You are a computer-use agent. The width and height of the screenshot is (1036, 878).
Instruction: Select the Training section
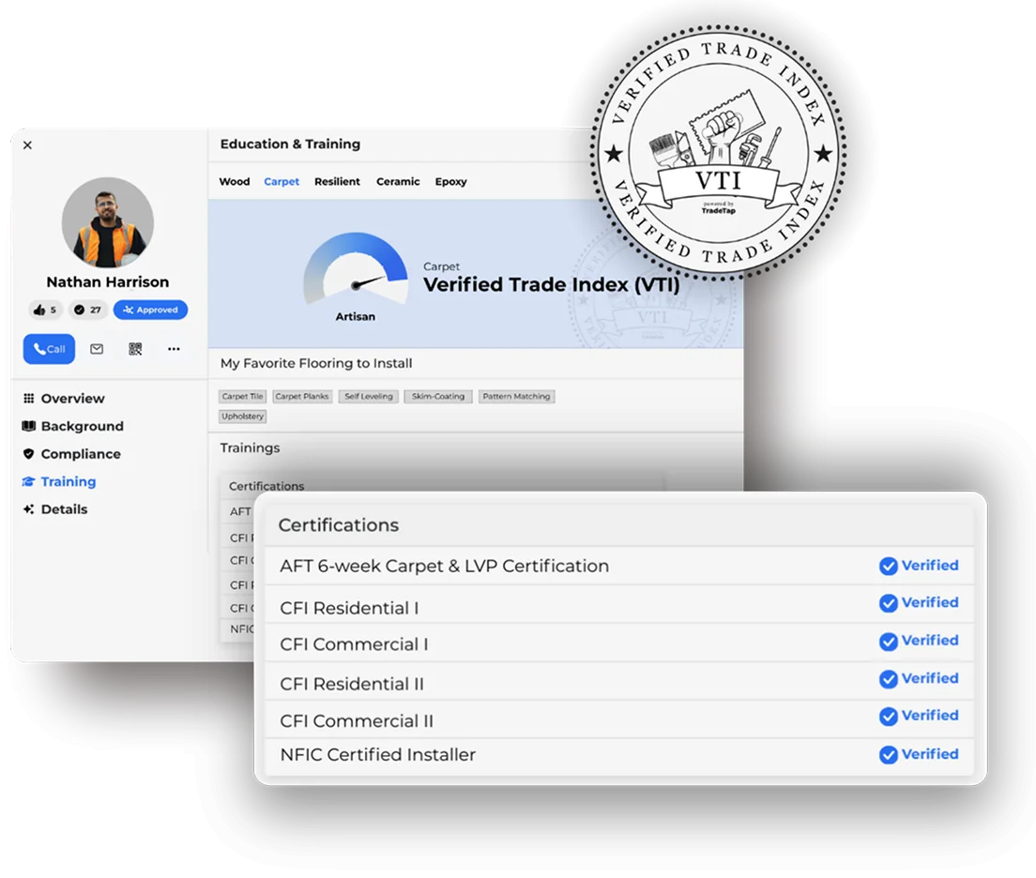[x=59, y=481]
